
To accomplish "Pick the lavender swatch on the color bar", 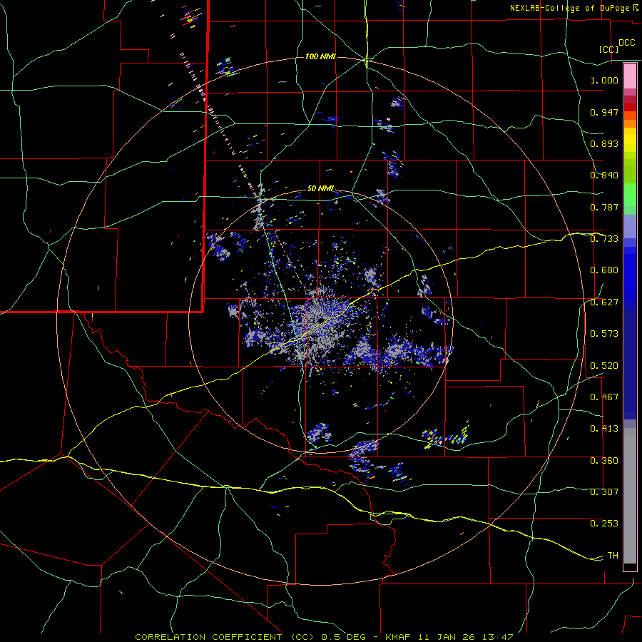I will point(630,226).
